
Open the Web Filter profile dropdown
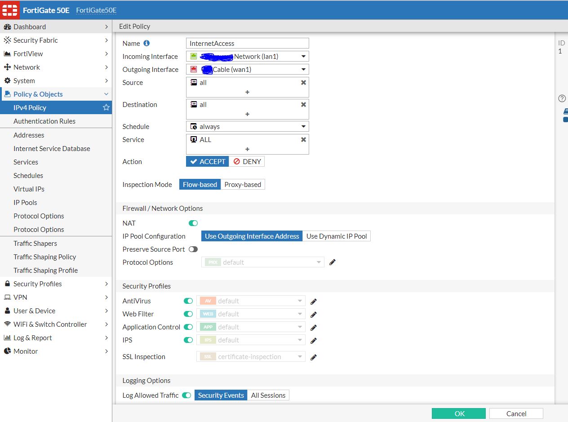251,314
